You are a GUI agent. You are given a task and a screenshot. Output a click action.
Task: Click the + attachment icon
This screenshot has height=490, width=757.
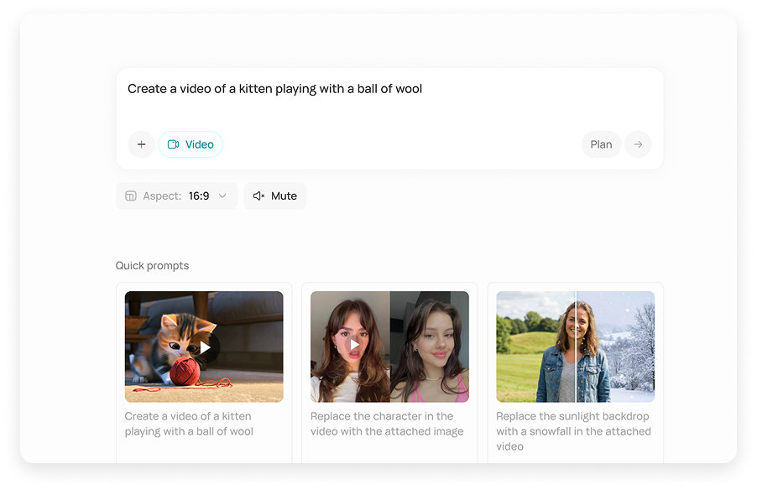coord(141,144)
